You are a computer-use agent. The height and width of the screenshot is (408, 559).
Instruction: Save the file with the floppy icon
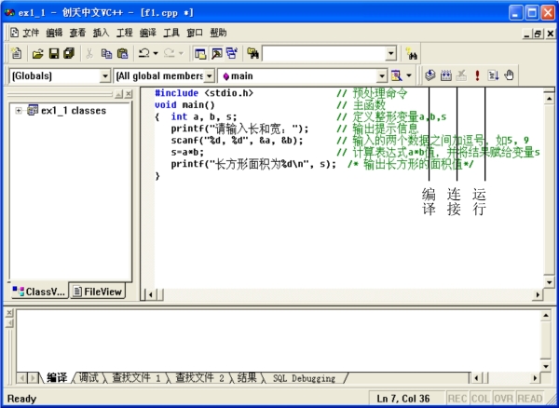coord(54,54)
